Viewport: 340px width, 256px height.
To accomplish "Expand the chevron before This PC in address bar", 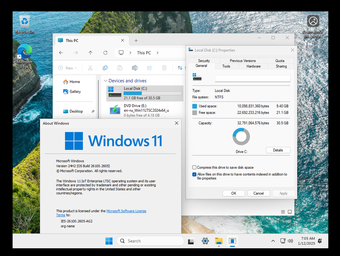I will tap(130, 53).
